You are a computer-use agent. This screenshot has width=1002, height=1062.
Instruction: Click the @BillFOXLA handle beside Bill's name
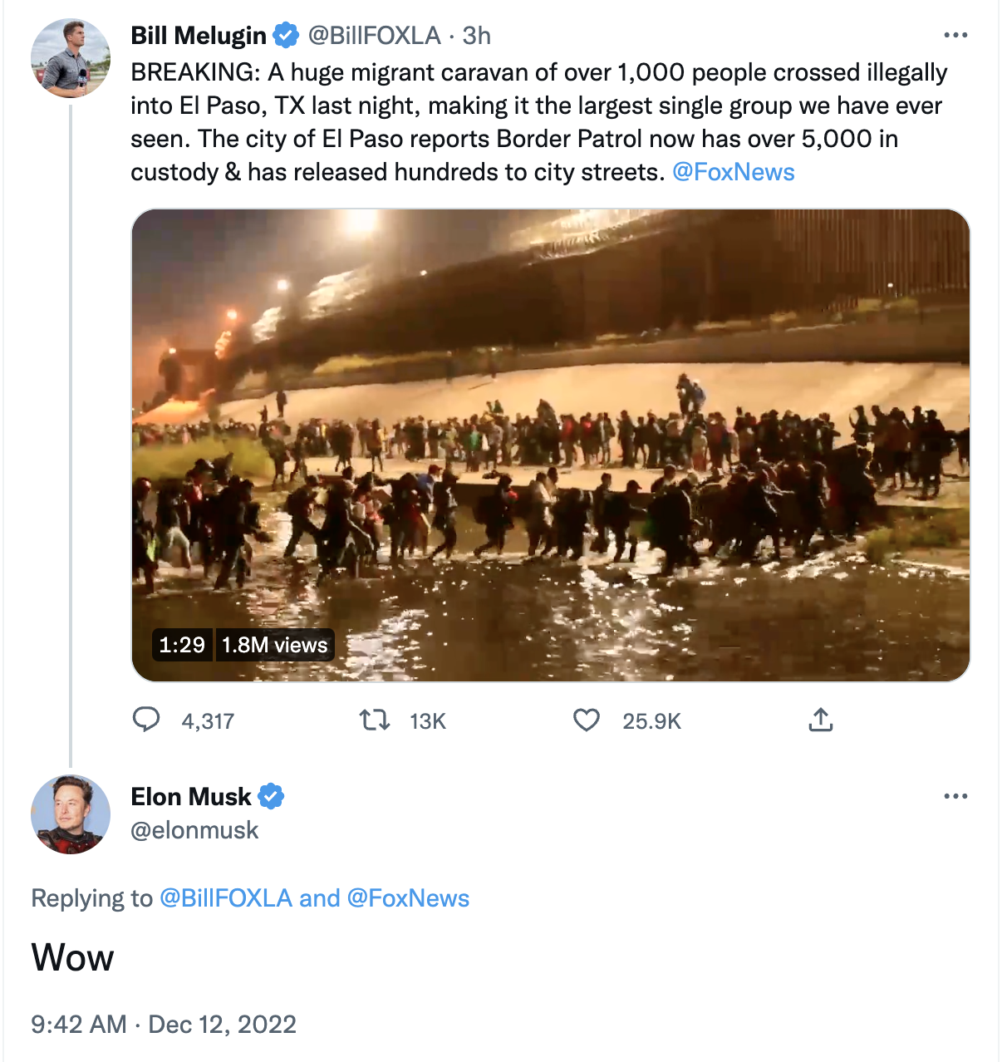tap(374, 36)
